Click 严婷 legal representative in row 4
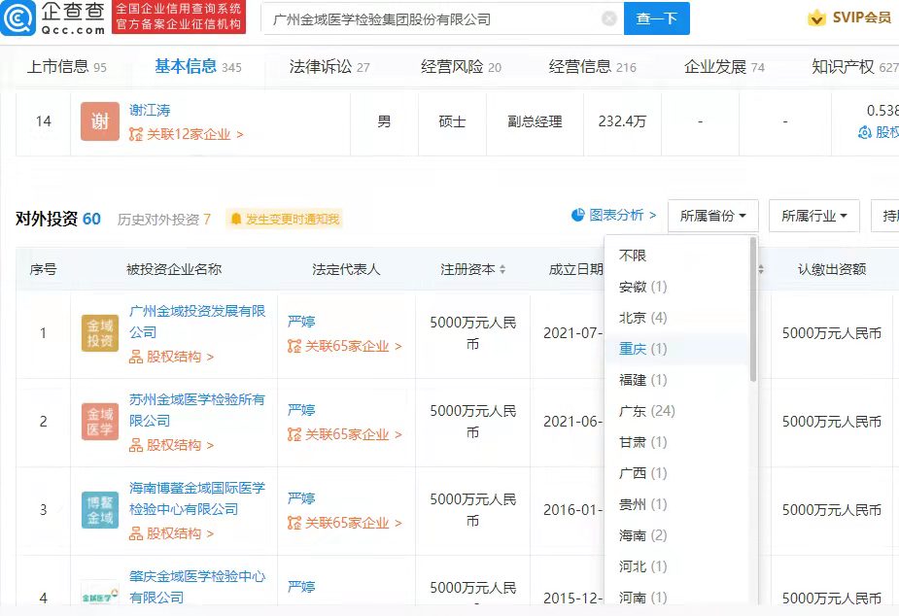Image resolution: width=899 pixels, height=616 pixels. coord(301,586)
